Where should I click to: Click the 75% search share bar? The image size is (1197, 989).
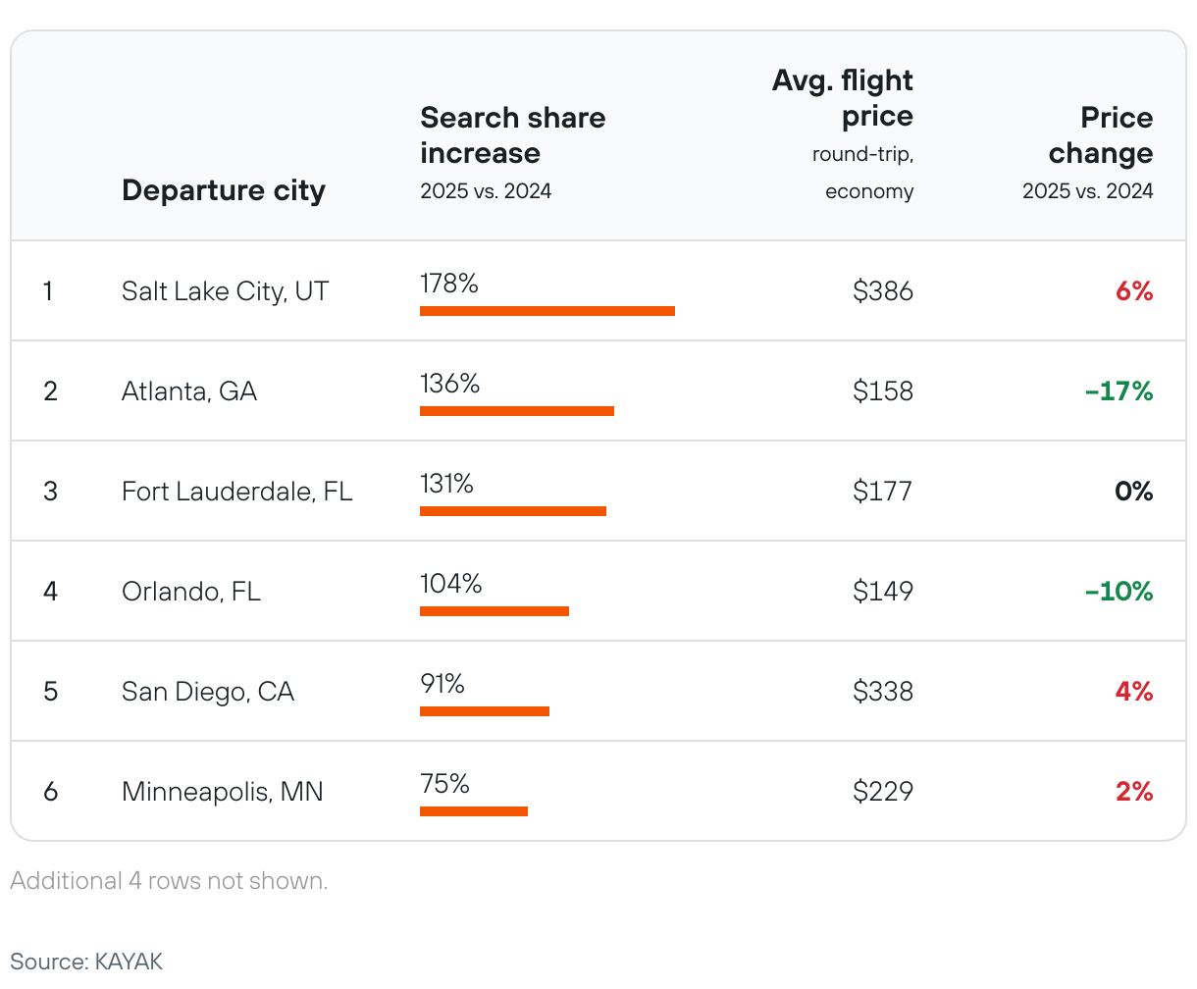tap(473, 811)
